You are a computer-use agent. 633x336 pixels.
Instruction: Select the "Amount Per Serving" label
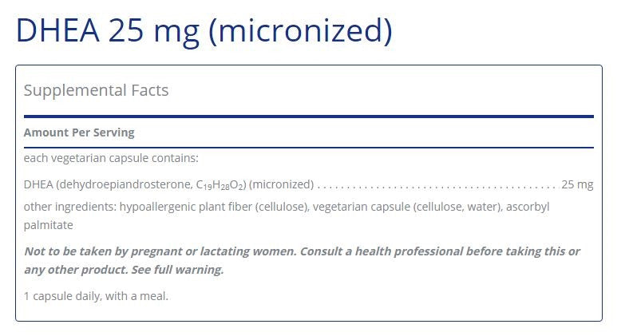79,132
